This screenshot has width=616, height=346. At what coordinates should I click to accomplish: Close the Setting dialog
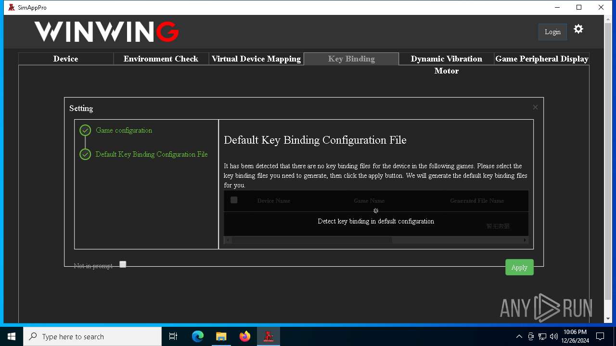535,107
